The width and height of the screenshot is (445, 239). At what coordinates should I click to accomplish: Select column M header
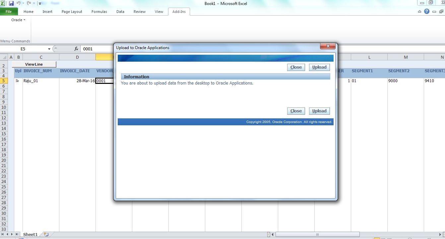406,57
